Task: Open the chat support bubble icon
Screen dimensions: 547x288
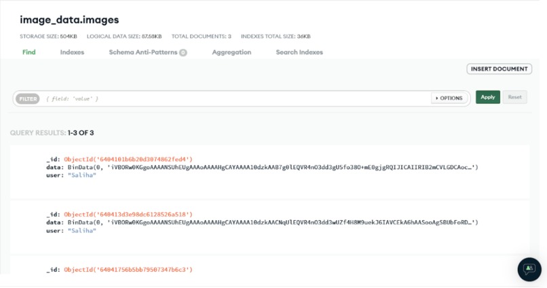Action: click(529, 269)
